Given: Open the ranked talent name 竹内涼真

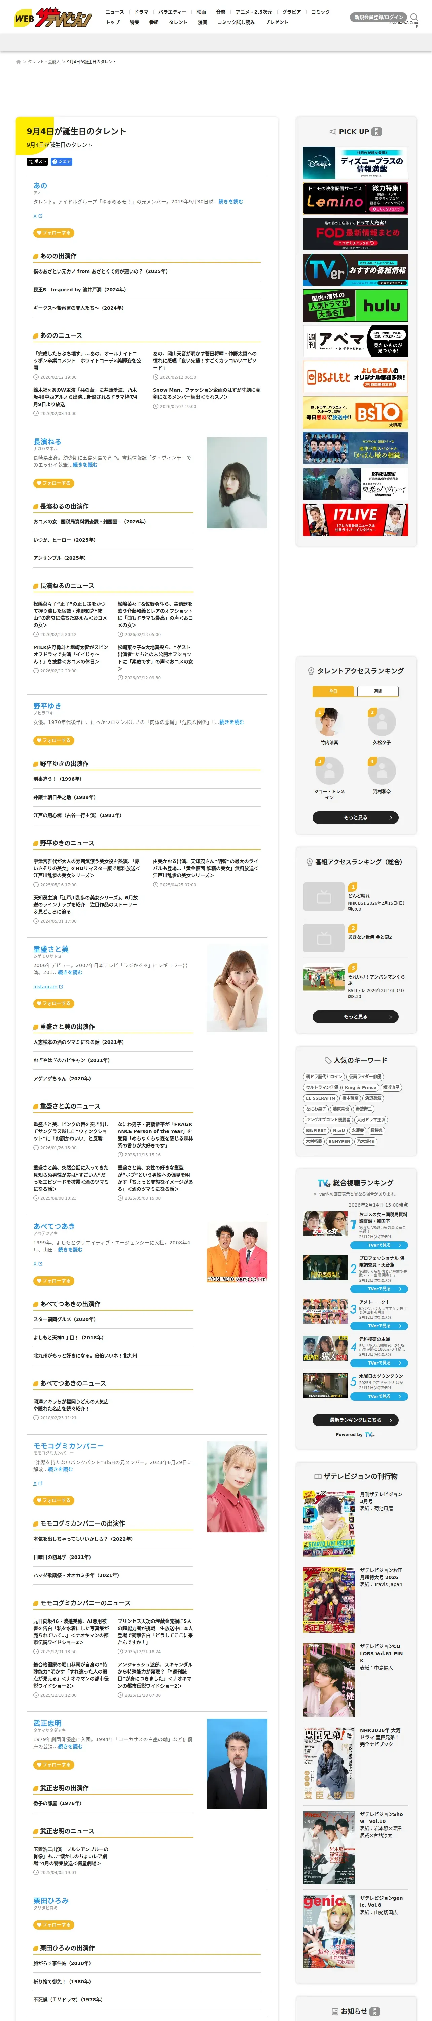Looking at the screenshot, I should pyautogui.click(x=329, y=742).
